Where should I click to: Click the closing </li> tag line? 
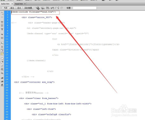coord(55,55)
